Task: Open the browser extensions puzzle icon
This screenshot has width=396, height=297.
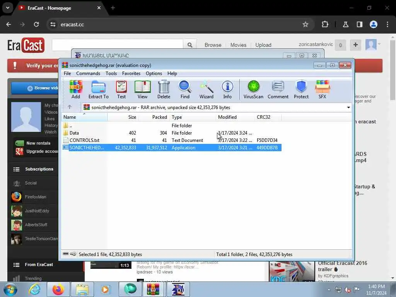Action: tap(325, 24)
